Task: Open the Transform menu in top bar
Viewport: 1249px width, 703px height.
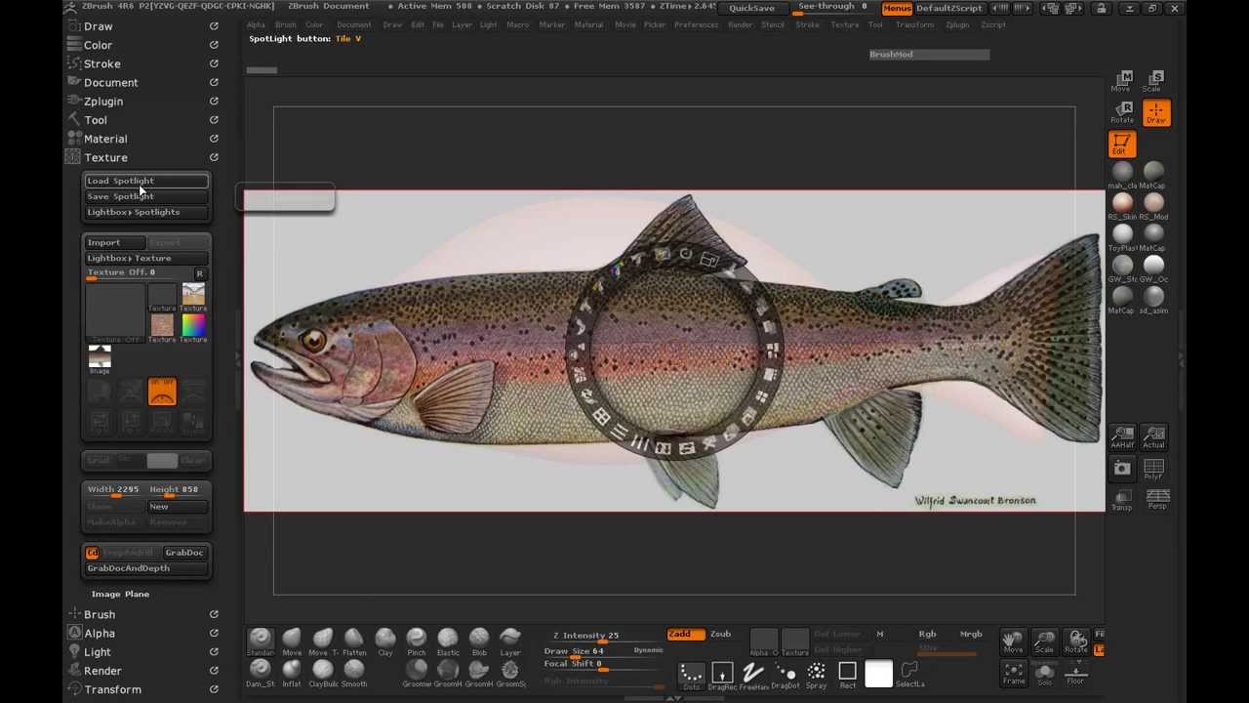Action: (914, 24)
